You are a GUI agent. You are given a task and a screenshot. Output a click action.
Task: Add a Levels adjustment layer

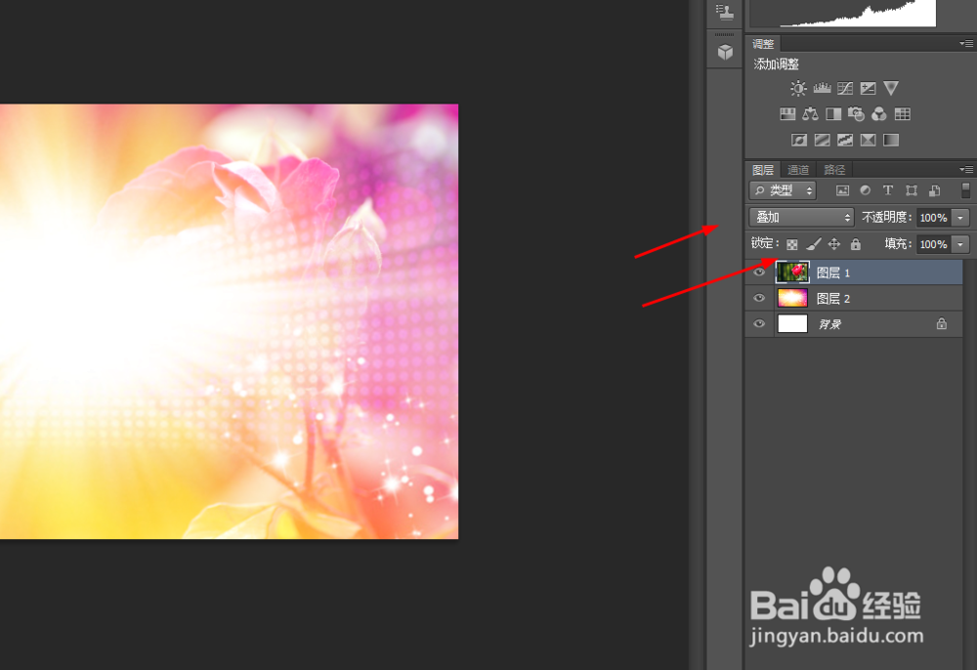pyautogui.click(x=822, y=89)
